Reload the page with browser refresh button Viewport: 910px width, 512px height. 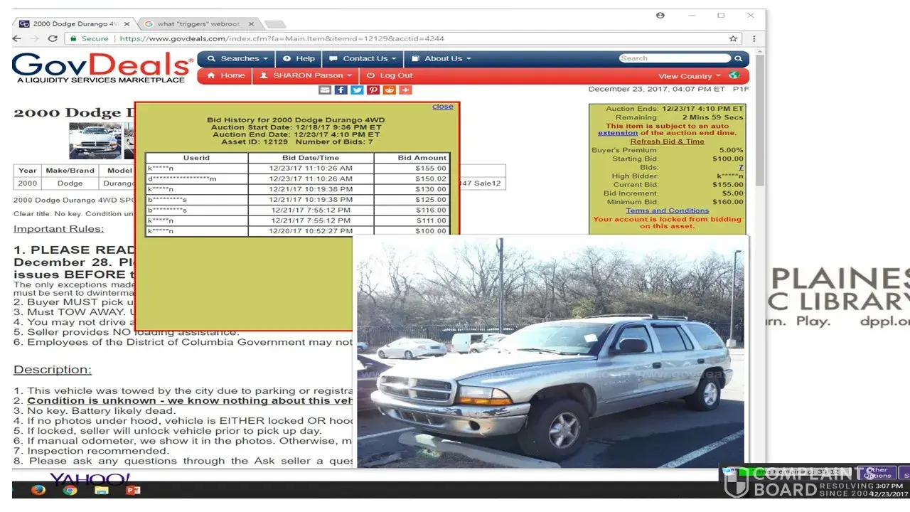(x=53, y=38)
